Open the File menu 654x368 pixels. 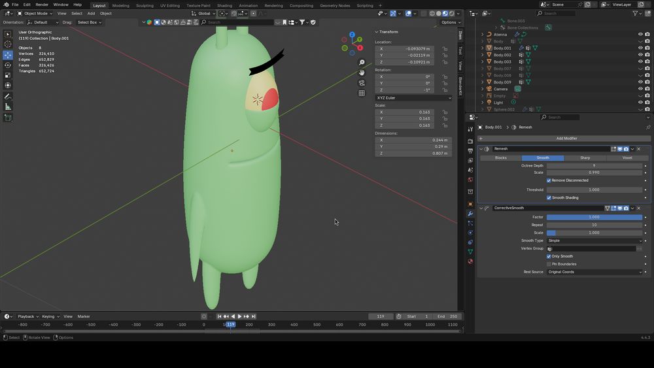point(15,5)
